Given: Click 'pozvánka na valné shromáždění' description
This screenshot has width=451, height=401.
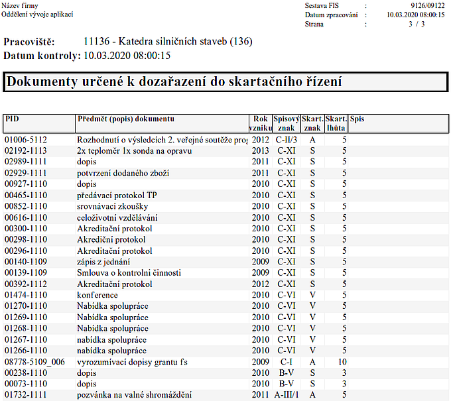Looking at the screenshot, I should coord(134,395).
